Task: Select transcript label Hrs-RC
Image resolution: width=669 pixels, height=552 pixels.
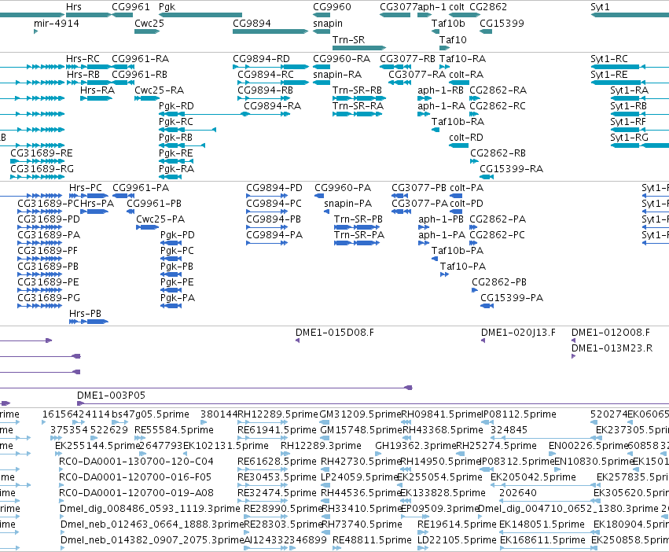Action: pos(83,58)
